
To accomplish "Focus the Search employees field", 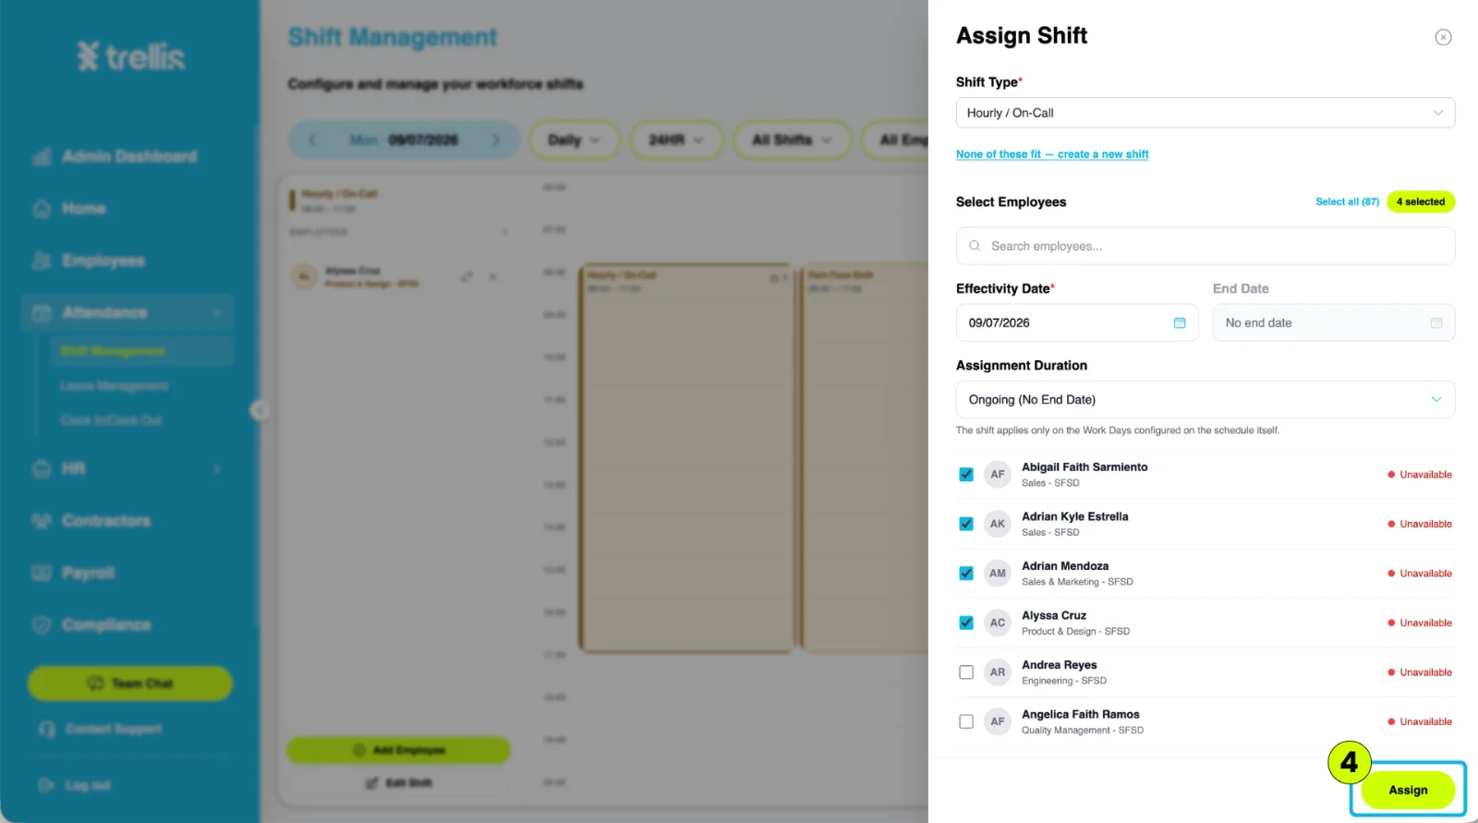I will [1205, 247].
